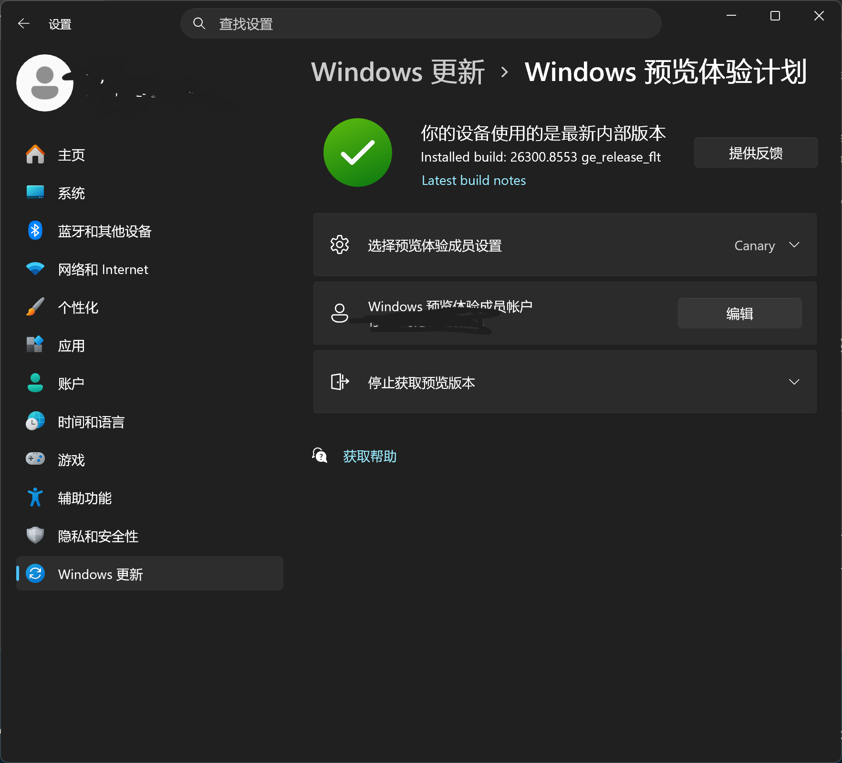Click the Wi-Fi network icon
The height and width of the screenshot is (763, 842).
35,269
